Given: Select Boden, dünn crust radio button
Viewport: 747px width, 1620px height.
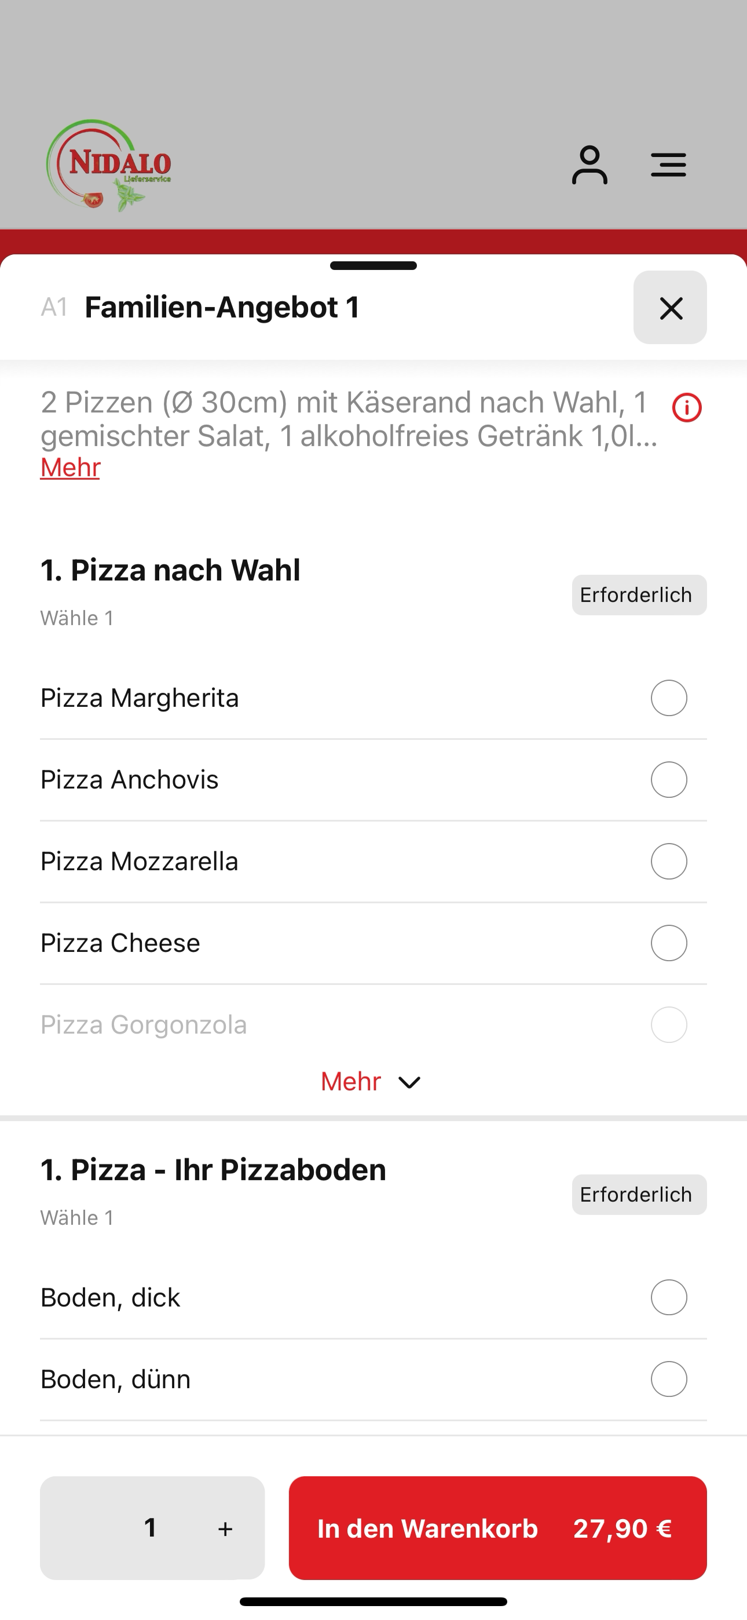Looking at the screenshot, I should click(669, 1379).
